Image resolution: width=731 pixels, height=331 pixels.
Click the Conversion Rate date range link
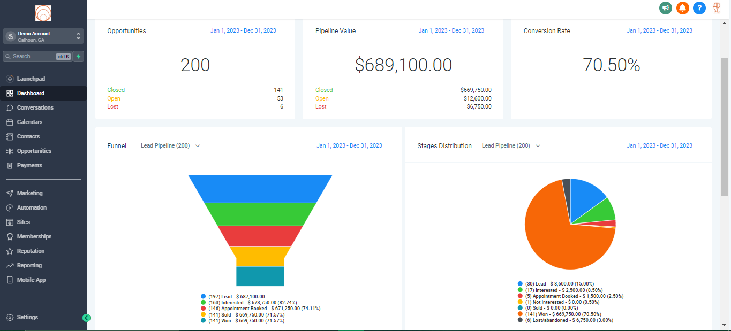(659, 31)
